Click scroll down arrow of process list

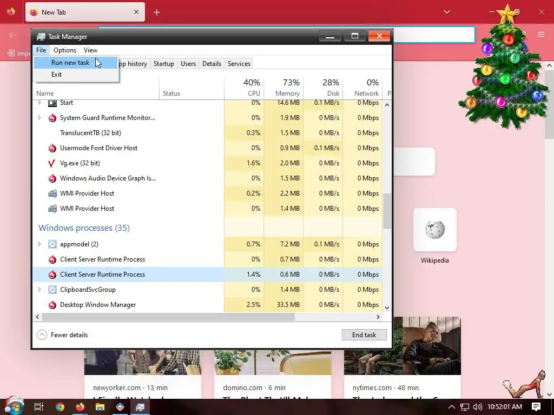[x=387, y=307]
